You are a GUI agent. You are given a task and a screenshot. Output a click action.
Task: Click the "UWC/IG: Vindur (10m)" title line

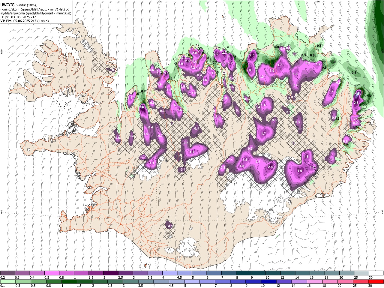19,5
